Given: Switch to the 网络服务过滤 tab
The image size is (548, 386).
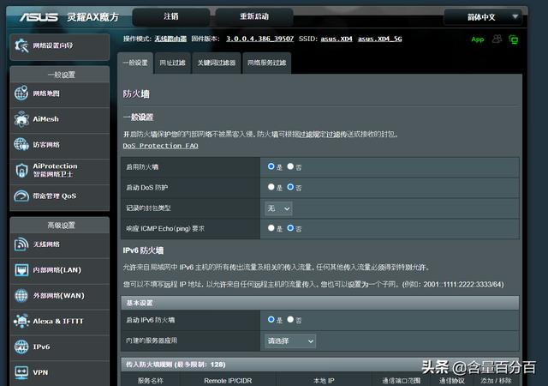Looking at the screenshot, I should pyautogui.click(x=266, y=63).
